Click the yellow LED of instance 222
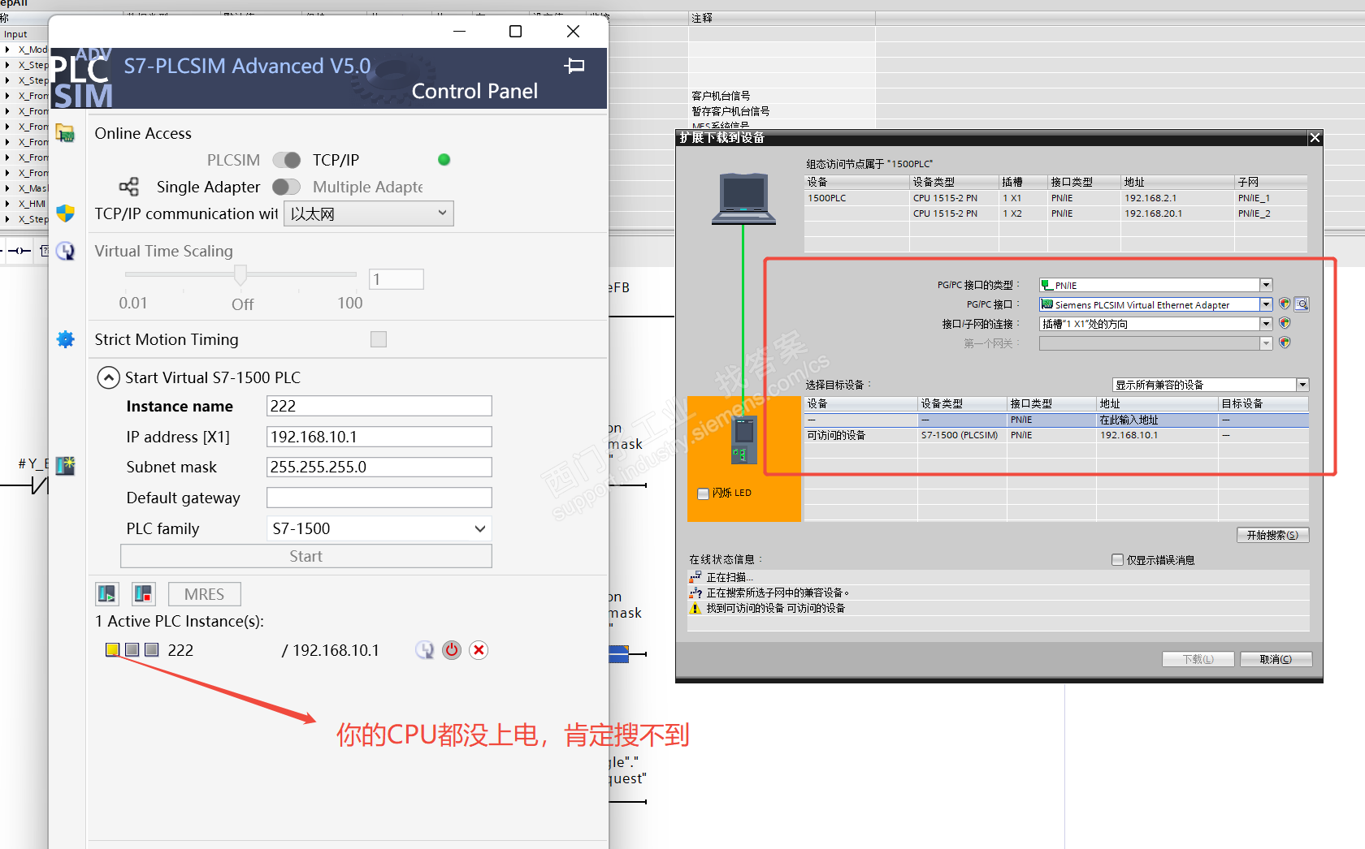Image resolution: width=1365 pixels, height=849 pixels. (x=113, y=649)
